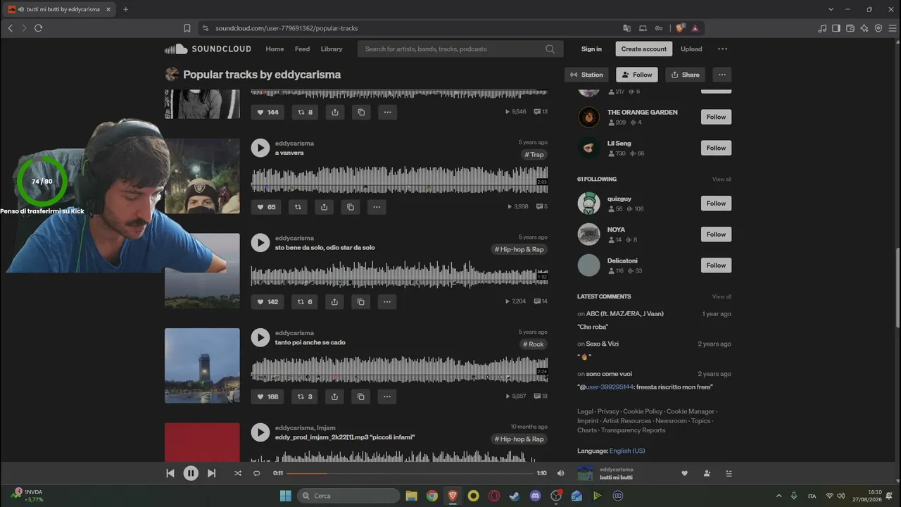This screenshot has height=507, width=901.
Task: Toggle repeat in the player bar
Action: pos(256,473)
